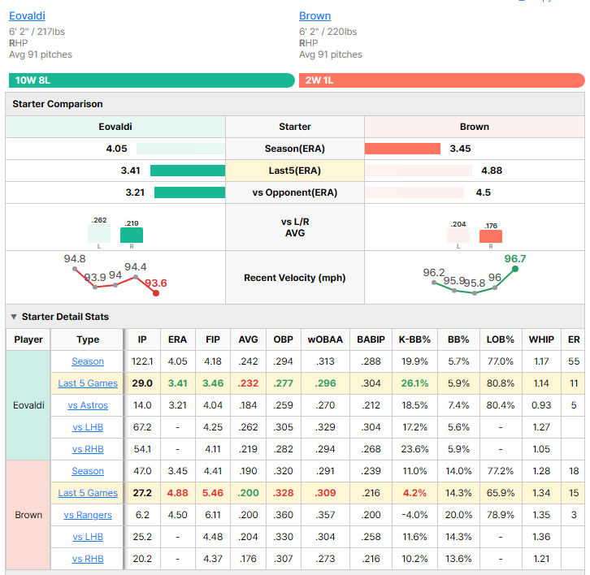Open Eovaldi's vs LHB link
590x575 pixels.
pos(88,427)
